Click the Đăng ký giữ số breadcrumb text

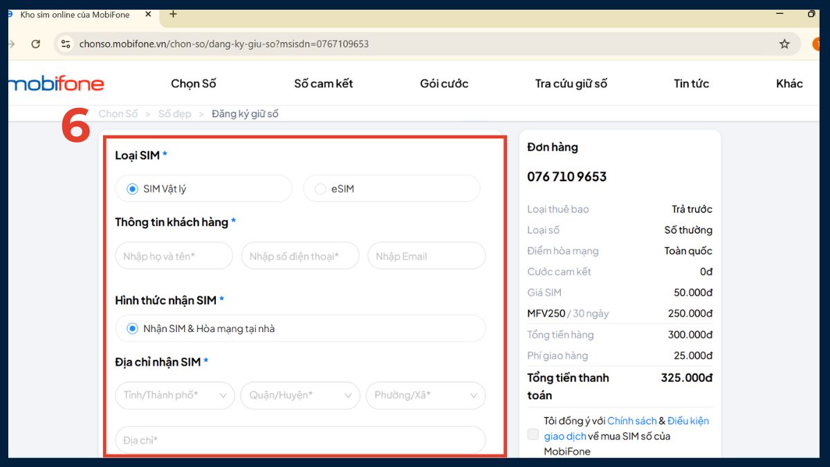click(245, 113)
